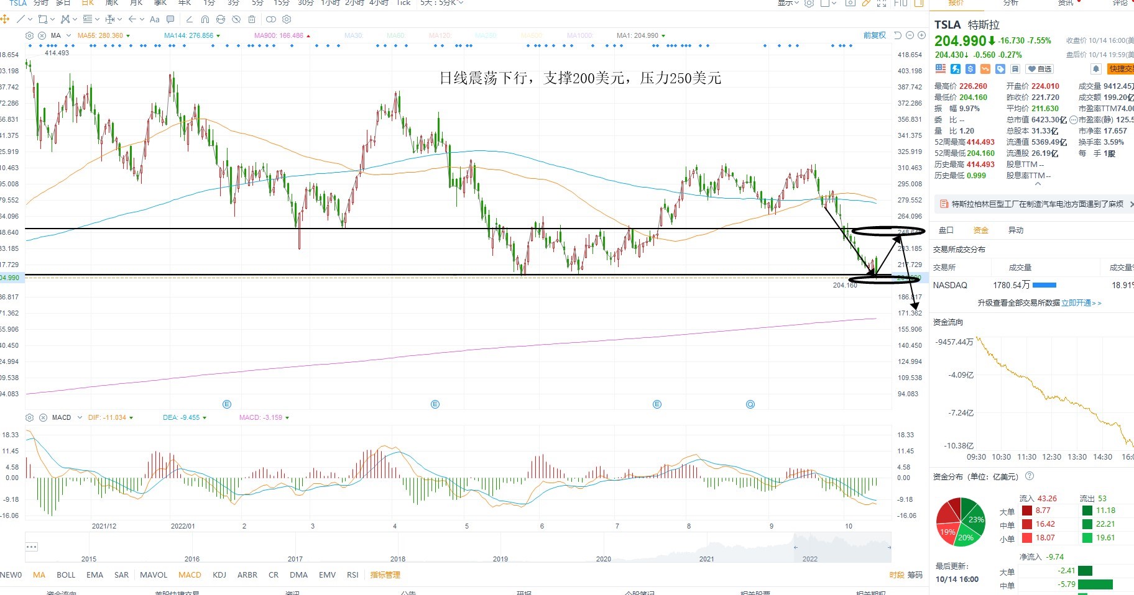
Task: Open MACD indicator settings gear
Action: tap(29, 417)
